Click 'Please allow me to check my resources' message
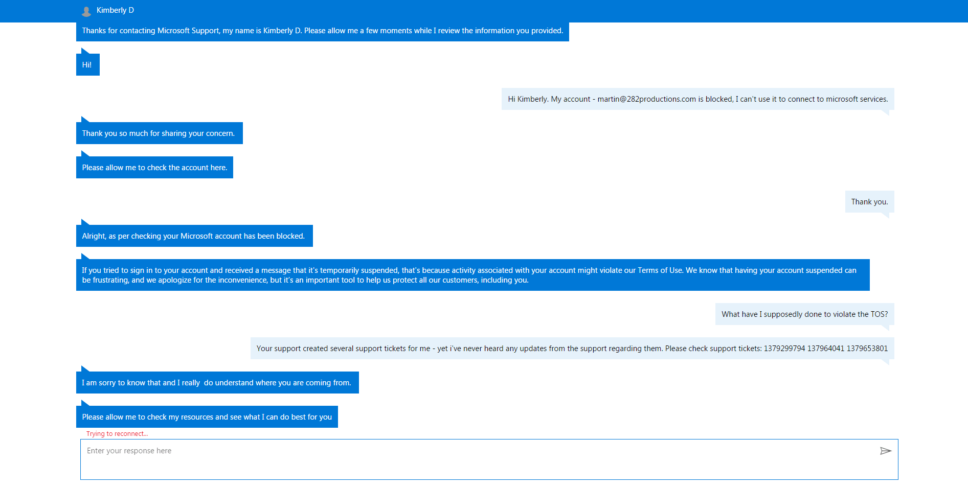968x486 pixels. [x=207, y=417]
